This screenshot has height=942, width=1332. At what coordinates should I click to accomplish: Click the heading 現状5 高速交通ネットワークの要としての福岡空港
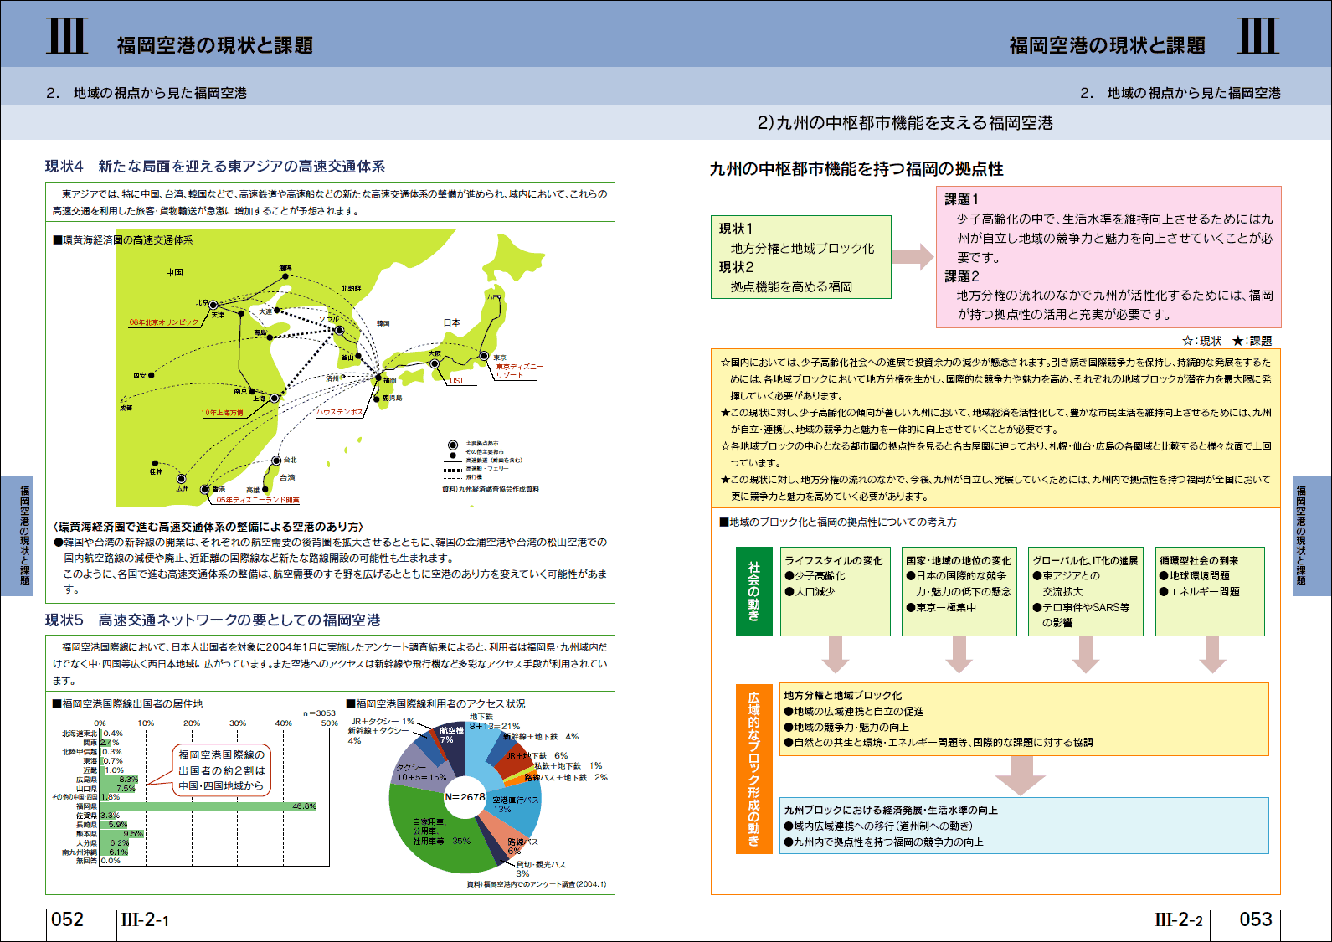213,620
